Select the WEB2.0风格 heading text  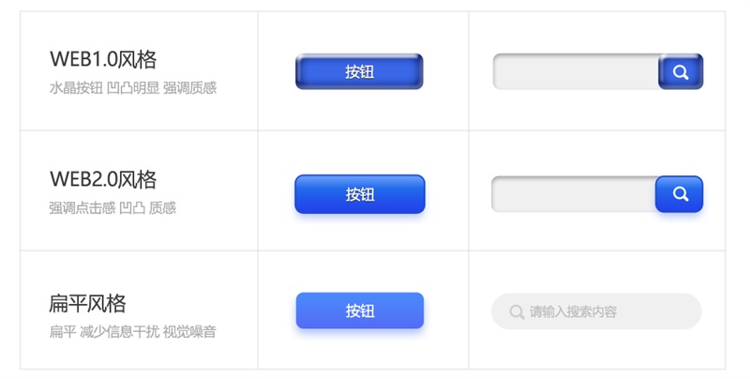103,179
